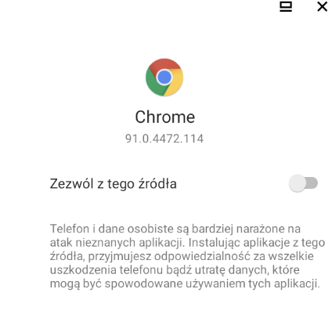The image size is (332, 318).
Task: Select the Chrome app name heading
Action: tap(164, 117)
